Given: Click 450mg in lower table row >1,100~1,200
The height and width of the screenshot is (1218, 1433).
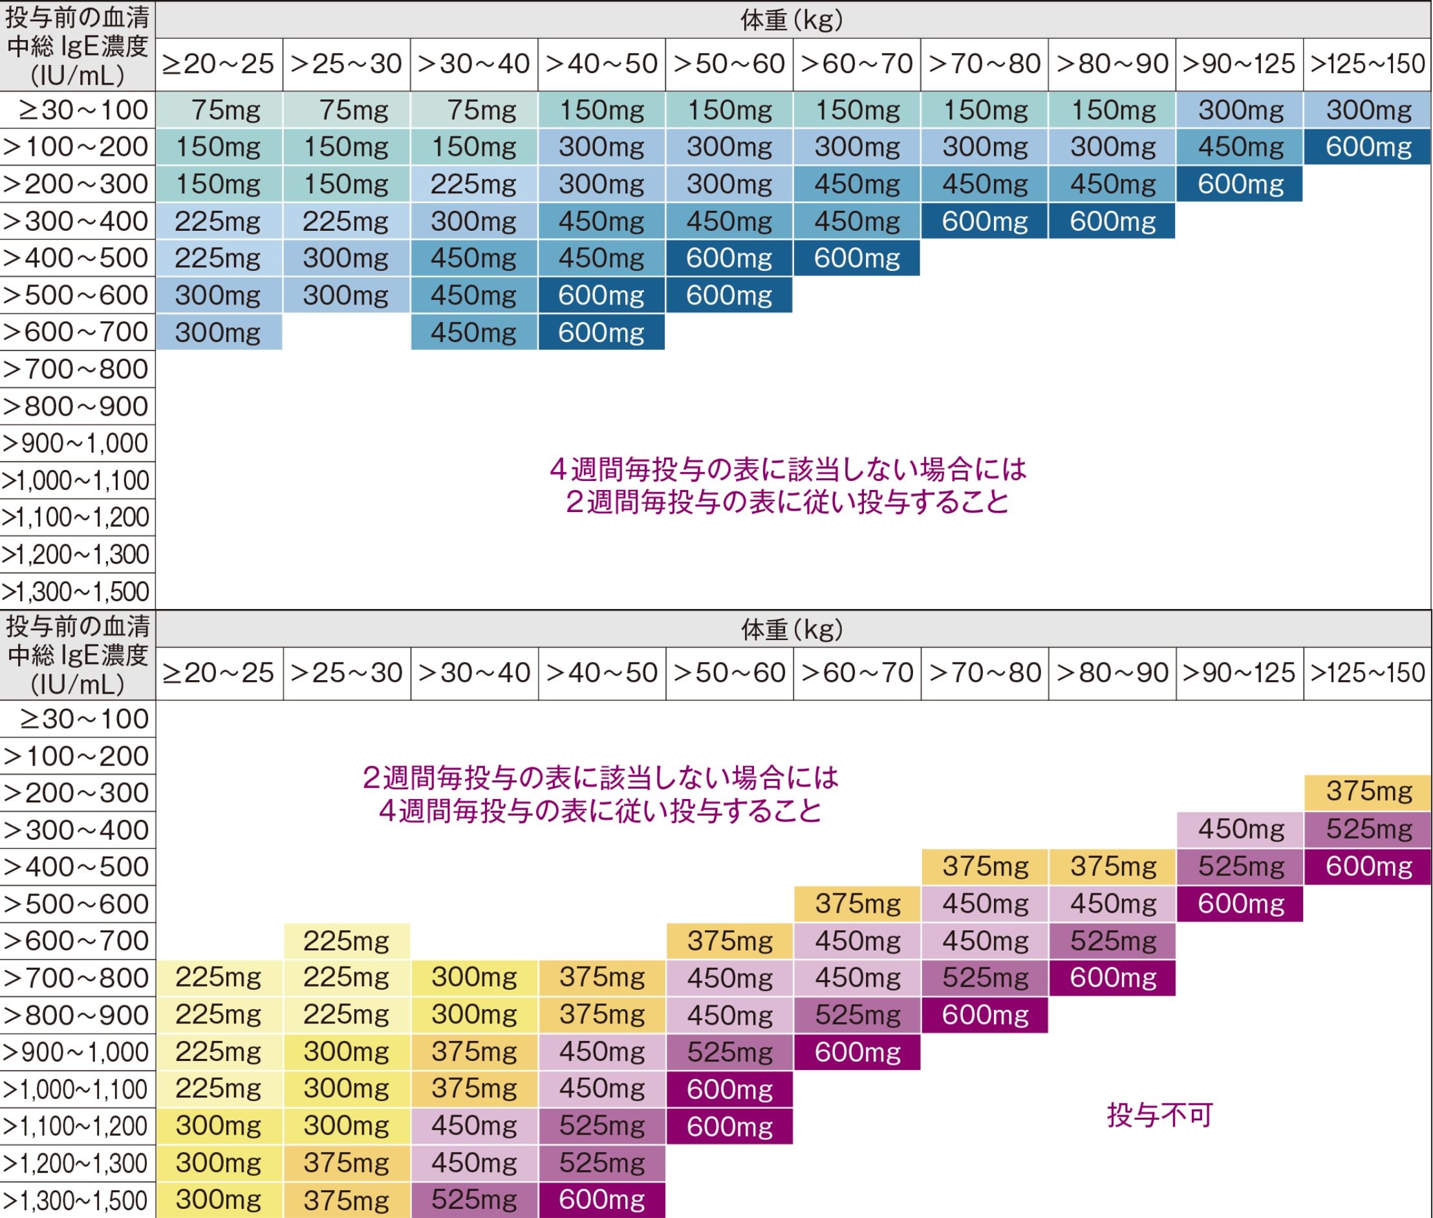Looking at the screenshot, I should pos(474,1127).
